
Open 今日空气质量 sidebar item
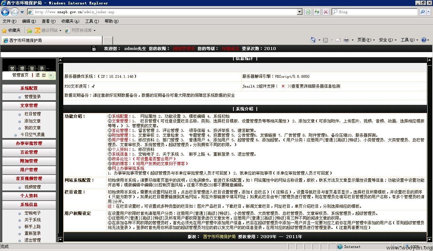coord(32,135)
